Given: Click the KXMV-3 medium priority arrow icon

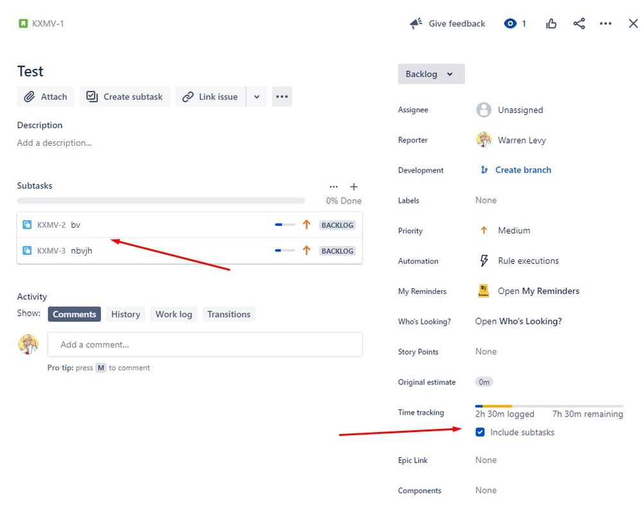Looking at the screenshot, I should [x=306, y=250].
